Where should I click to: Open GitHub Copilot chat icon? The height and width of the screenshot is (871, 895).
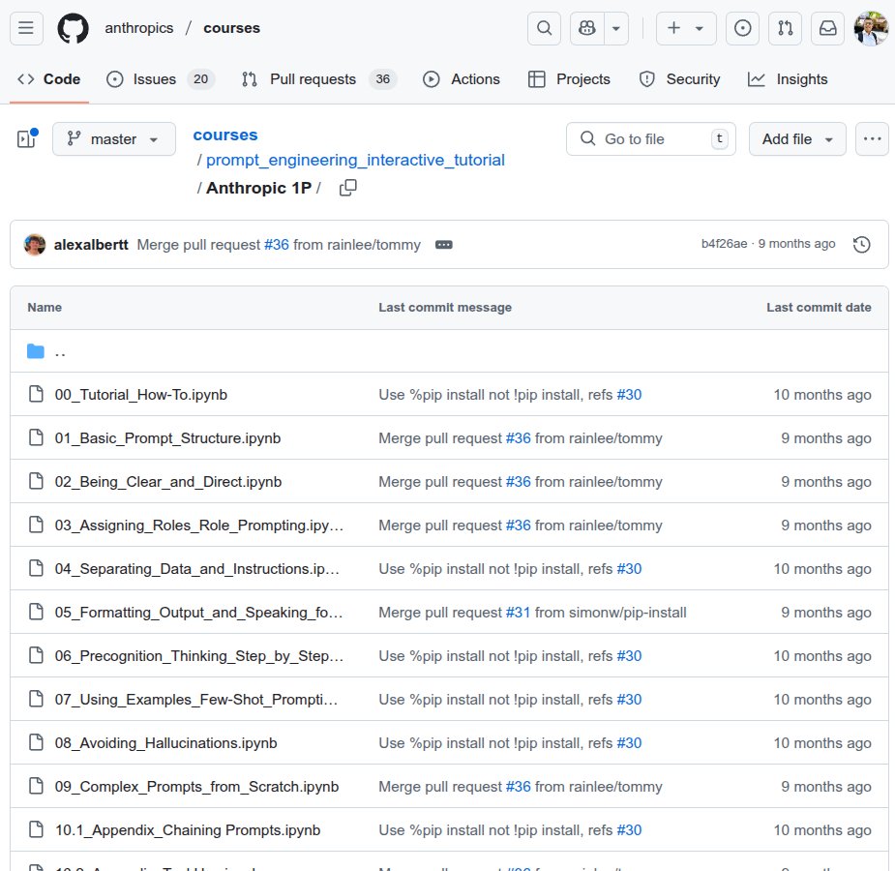(x=586, y=28)
